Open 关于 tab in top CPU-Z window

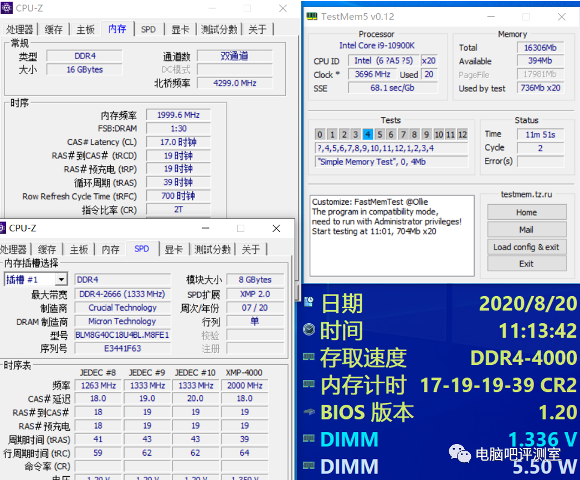258,29
